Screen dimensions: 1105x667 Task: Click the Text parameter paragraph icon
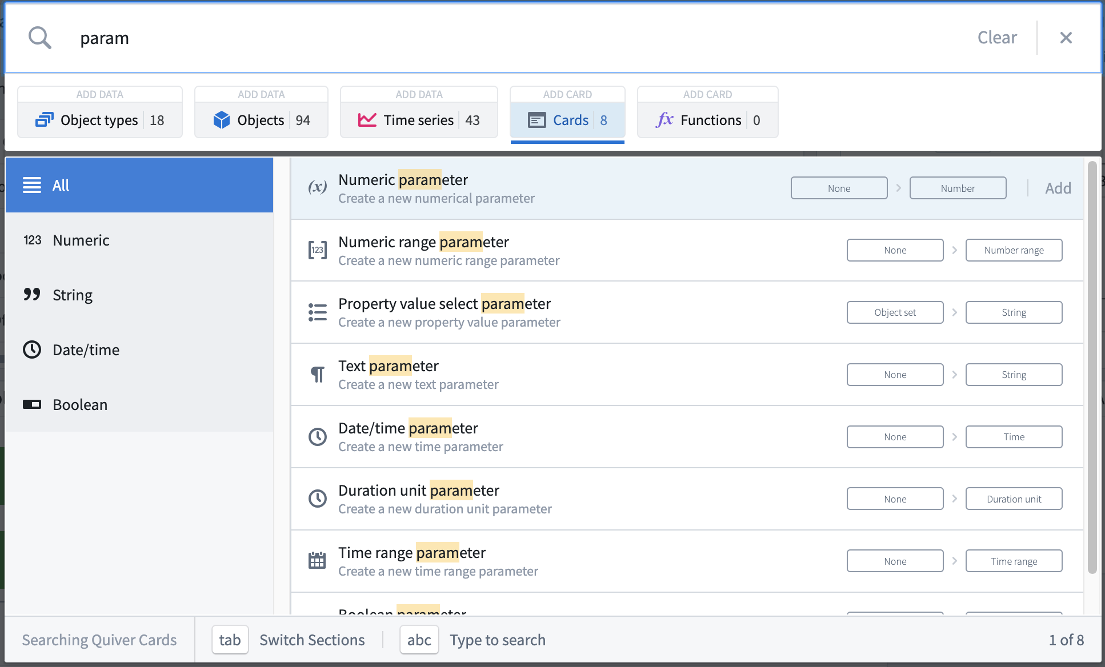pyautogui.click(x=318, y=375)
